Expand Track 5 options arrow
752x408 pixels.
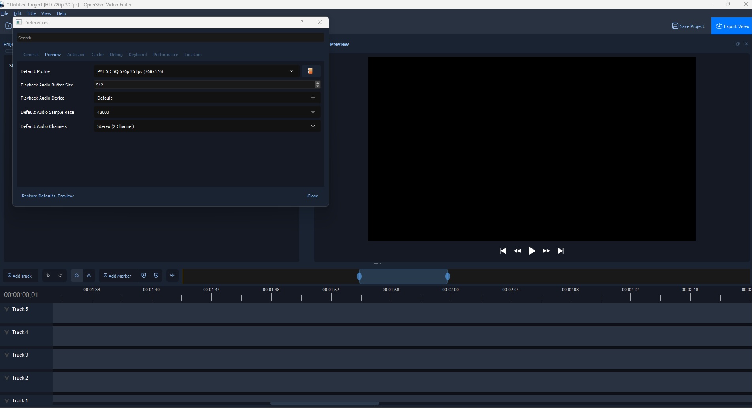7,309
